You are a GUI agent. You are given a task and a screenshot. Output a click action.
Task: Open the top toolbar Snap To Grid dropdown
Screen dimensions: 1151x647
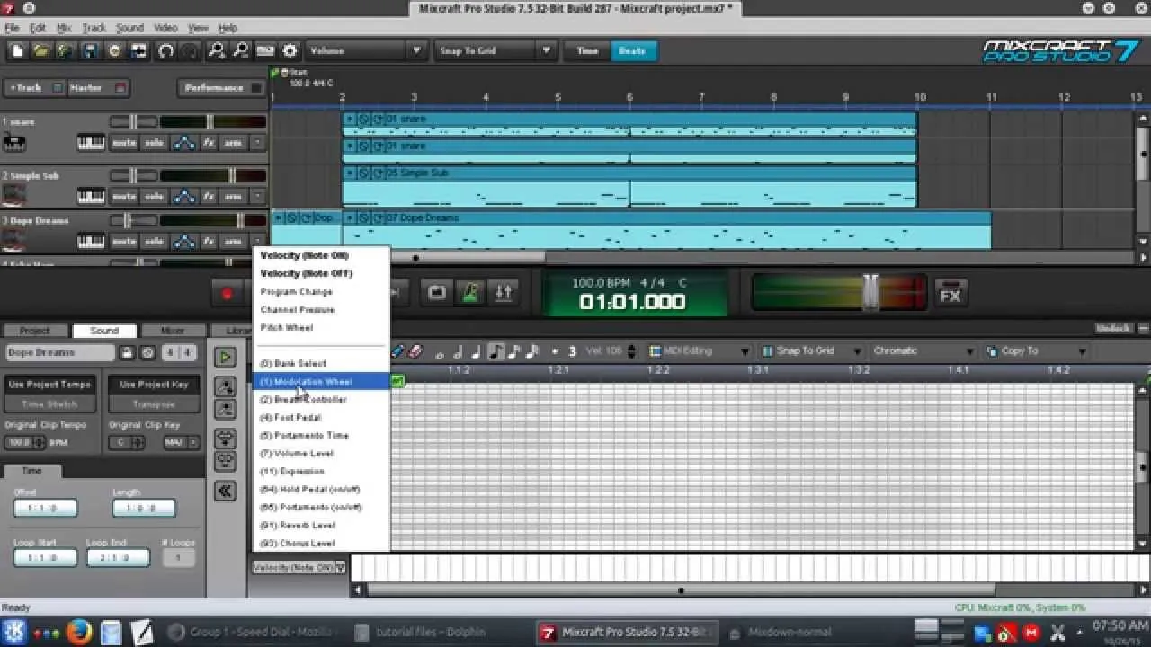tap(495, 51)
